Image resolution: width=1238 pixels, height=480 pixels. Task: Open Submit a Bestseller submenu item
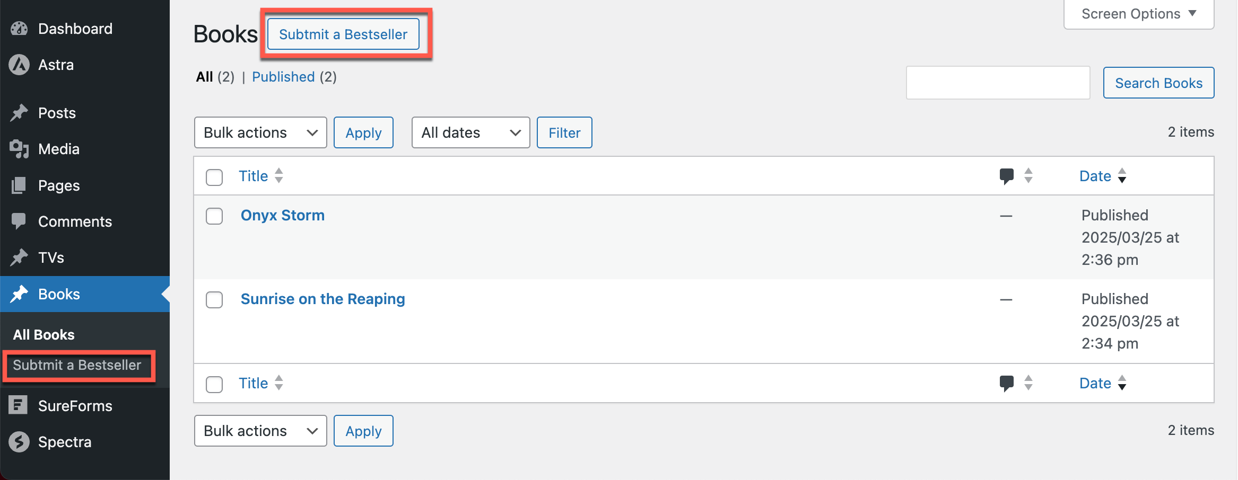(x=77, y=365)
